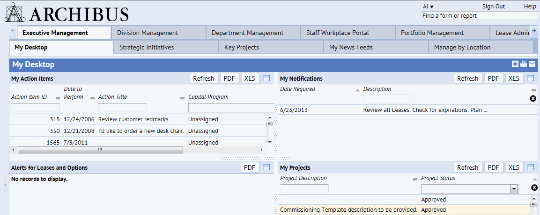Open Lease Admin tab
Viewport: 540px width, 215px height.
510,33
